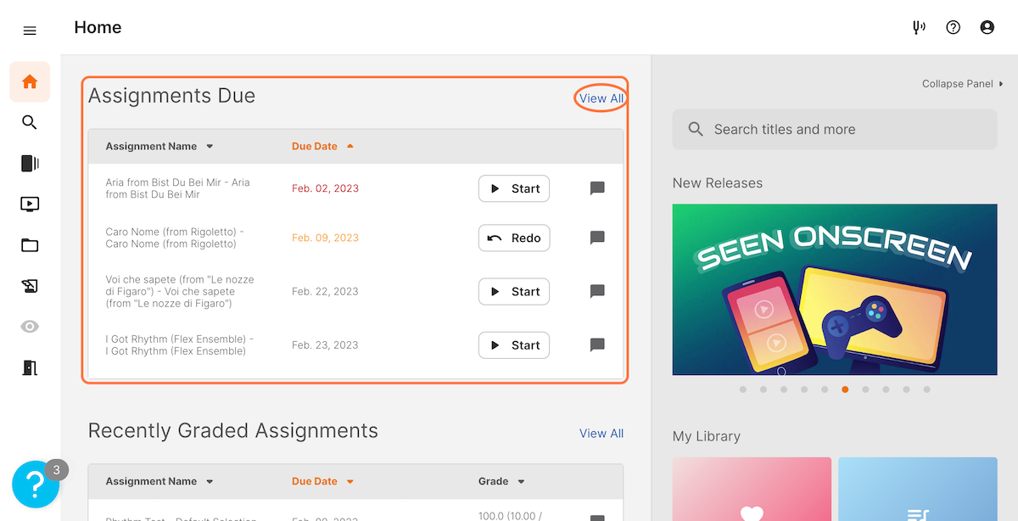This screenshot has height=521, width=1018.
Task: Open comments for I Got Rhythm assignment
Action: (x=597, y=345)
